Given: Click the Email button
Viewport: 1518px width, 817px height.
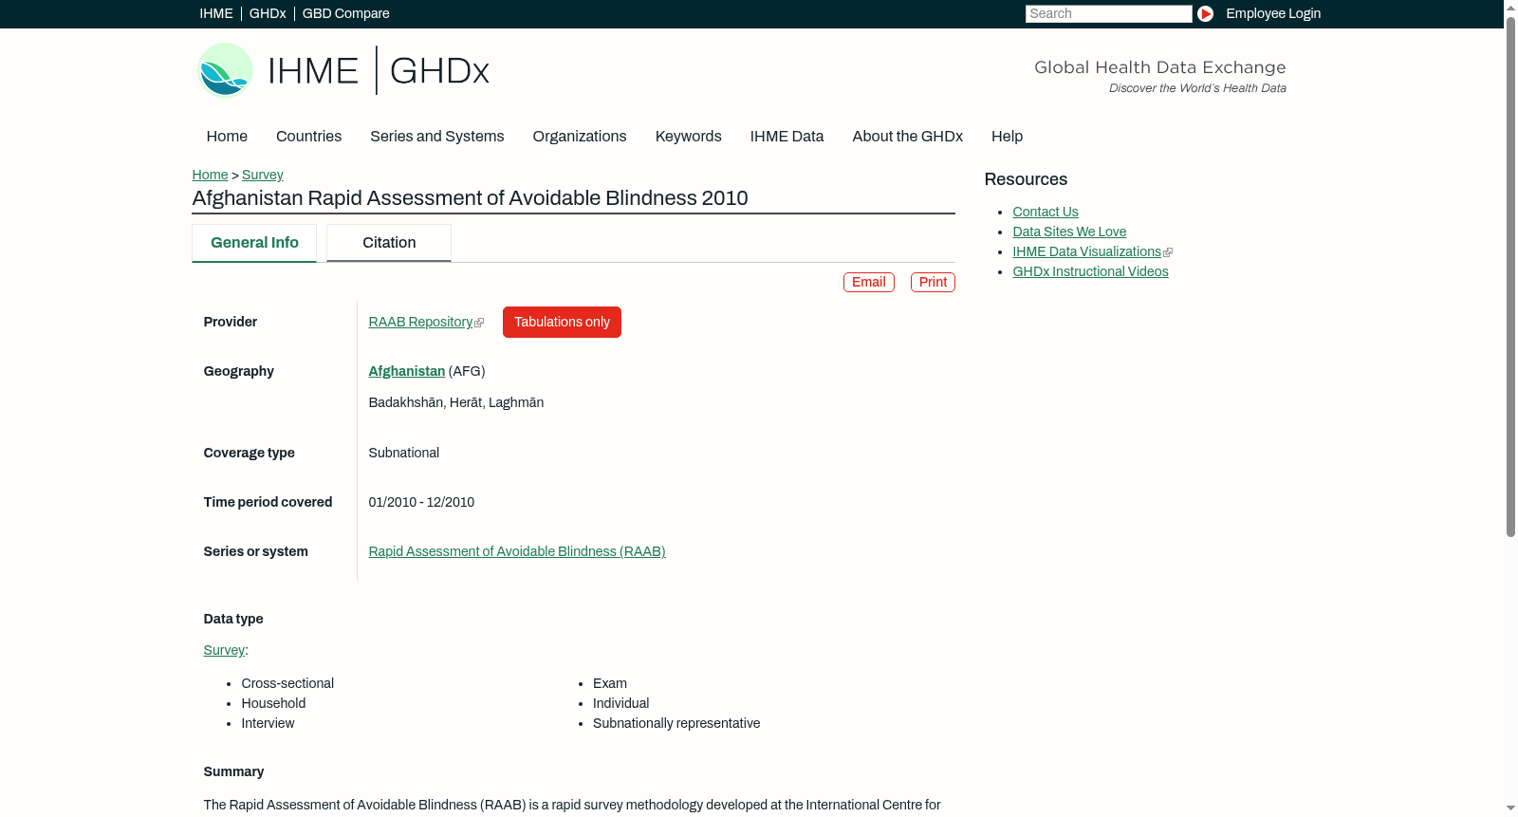Looking at the screenshot, I should [869, 283].
